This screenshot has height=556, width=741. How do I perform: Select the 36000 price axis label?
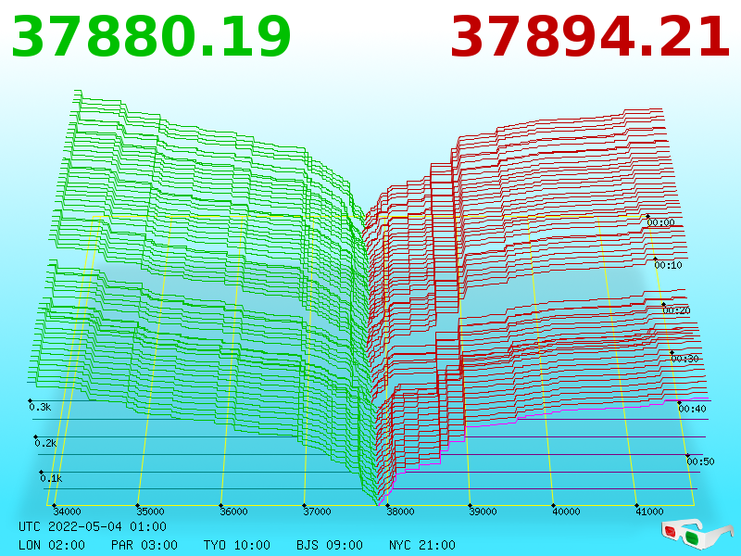point(233,512)
